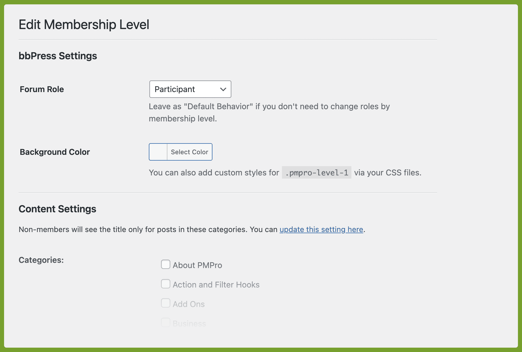Click the Forum Role field label
This screenshot has height=352, width=522.
(42, 89)
